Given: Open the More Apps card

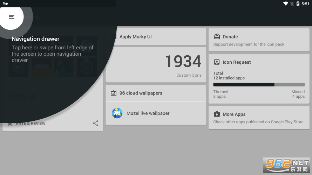Looking at the screenshot, I should (259, 118).
